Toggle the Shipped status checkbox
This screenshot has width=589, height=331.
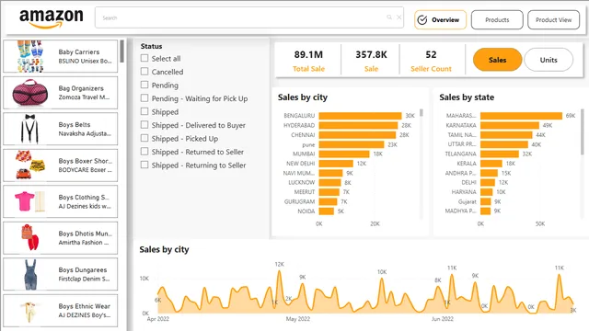(x=144, y=111)
